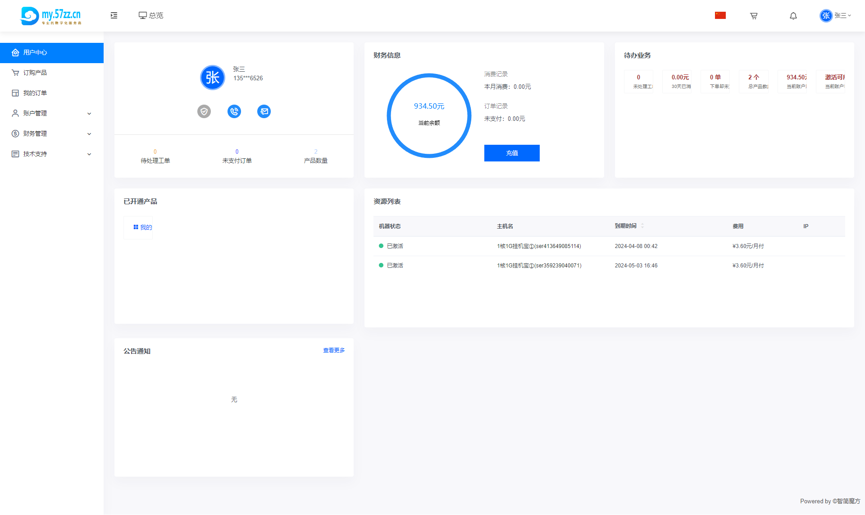Click 已激活 status of ser413649085114
865x515 pixels.
[391, 246]
